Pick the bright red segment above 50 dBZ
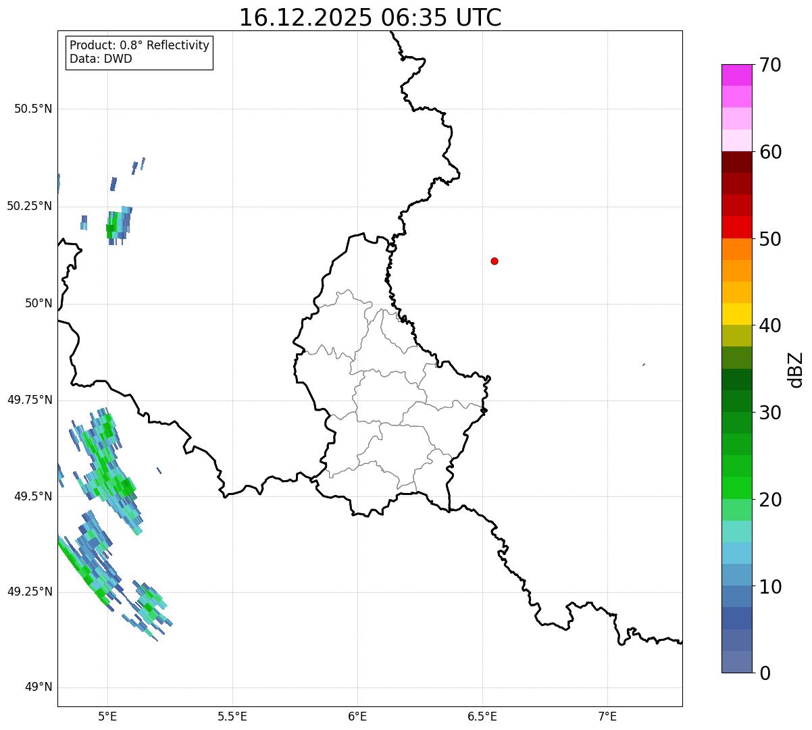Image resolution: width=812 pixels, height=730 pixels. [x=736, y=227]
